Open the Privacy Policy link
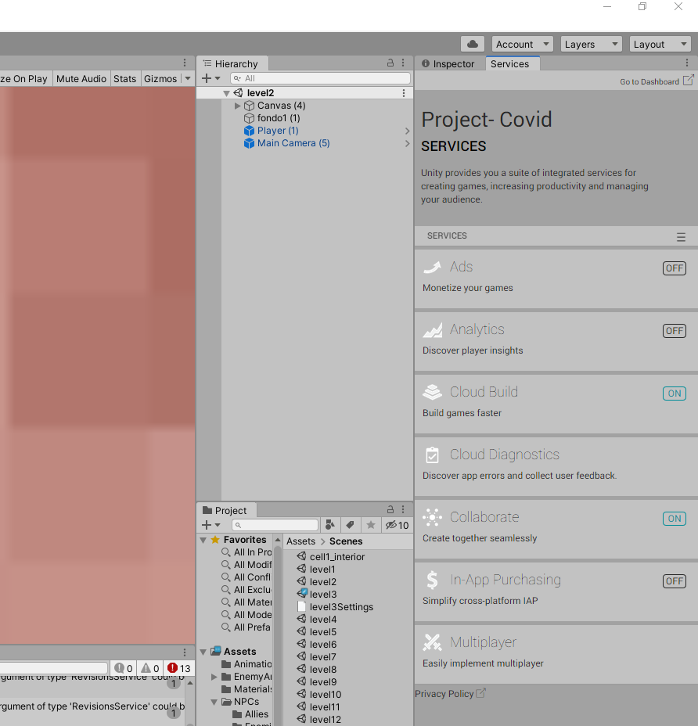The width and height of the screenshot is (698, 726). click(x=450, y=694)
